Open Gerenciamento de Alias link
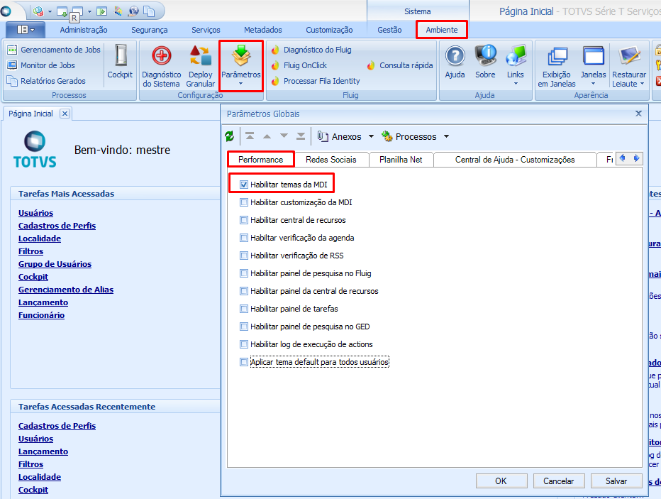 tap(66, 290)
